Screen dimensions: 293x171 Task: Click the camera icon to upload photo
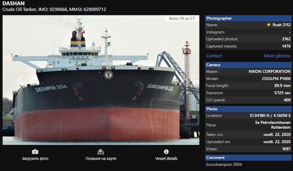pos(35,152)
